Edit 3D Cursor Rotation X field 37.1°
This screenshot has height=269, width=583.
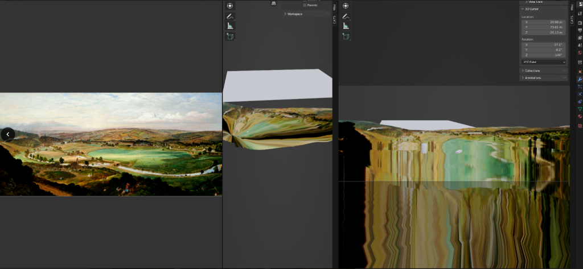(x=544, y=44)
